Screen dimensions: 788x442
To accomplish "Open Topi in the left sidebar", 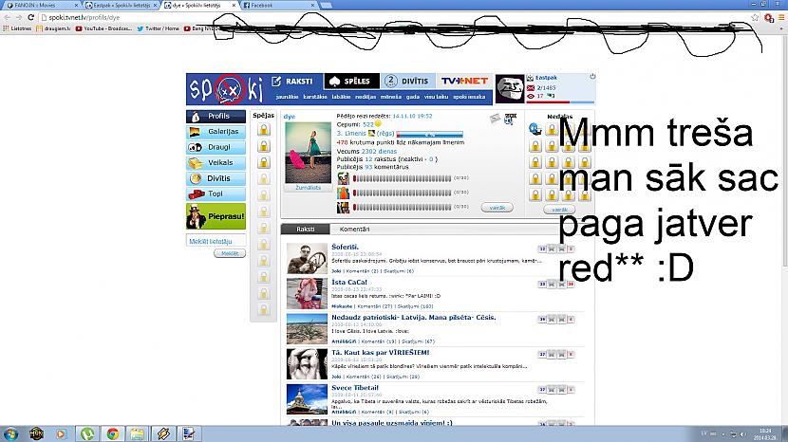I will [216, 193].
